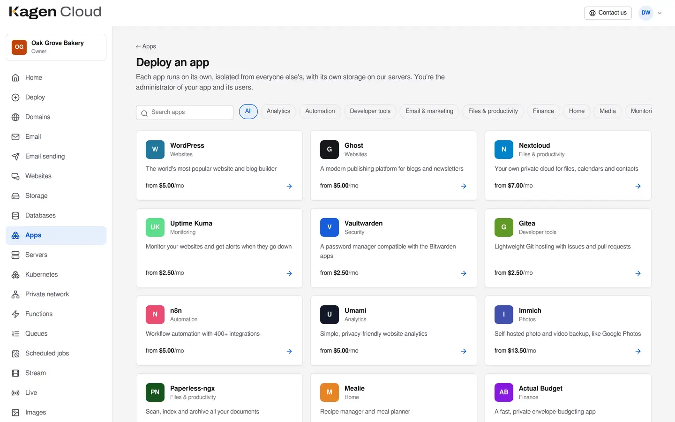
Task: Filter apps by Analytics category
Action: click(278, 112)
